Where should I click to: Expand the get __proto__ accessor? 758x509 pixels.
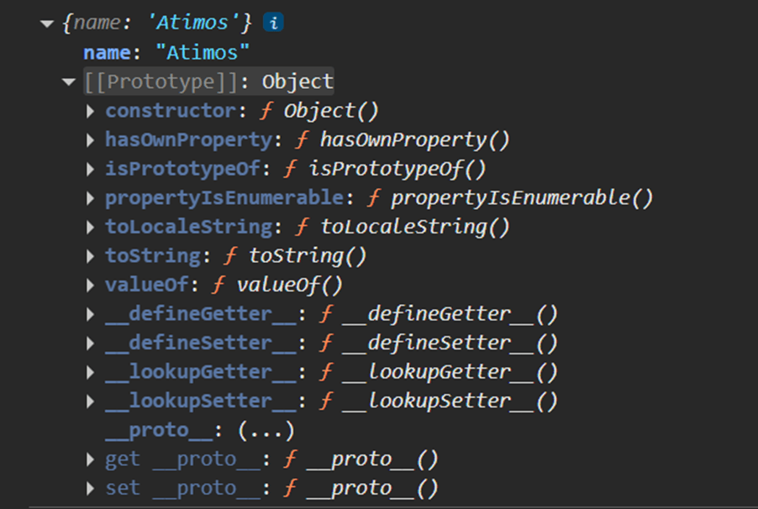[91, 459]
